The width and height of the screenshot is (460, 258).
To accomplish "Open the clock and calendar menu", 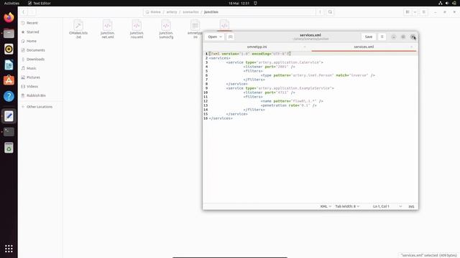I will (239, 3).
